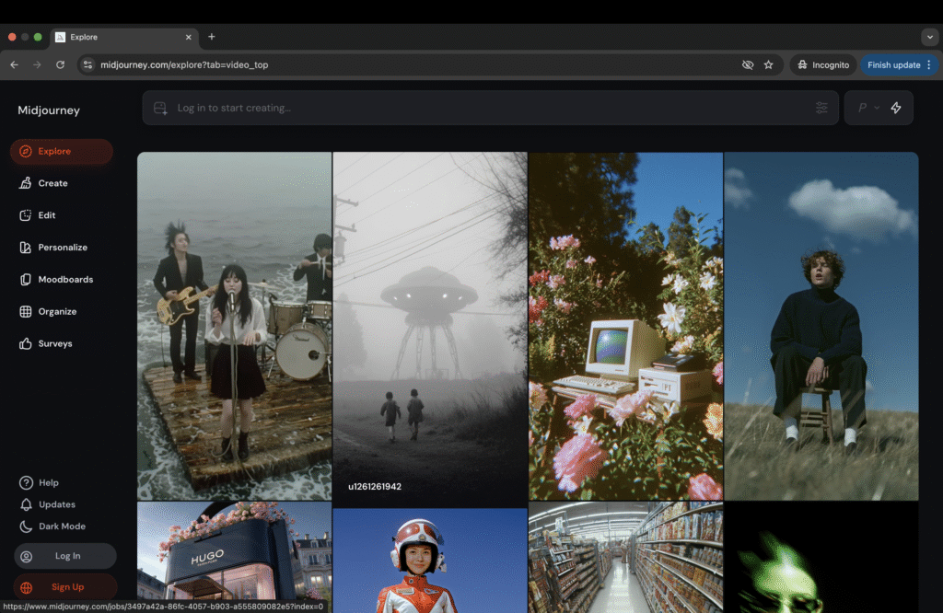
Task: Bookmark this page with the star icon
Action: [769, 65]
